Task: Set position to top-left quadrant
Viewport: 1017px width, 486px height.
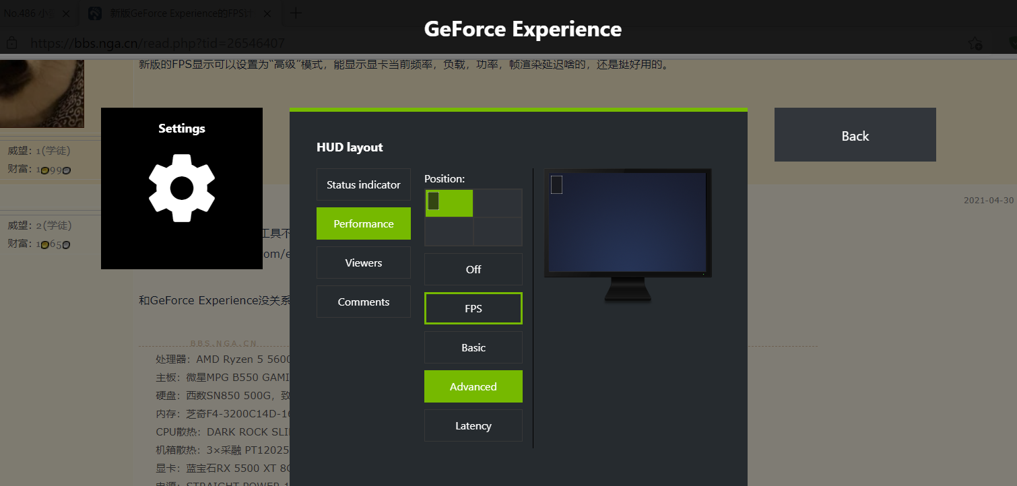Action: pyautogui.click(x=449, y=203)
